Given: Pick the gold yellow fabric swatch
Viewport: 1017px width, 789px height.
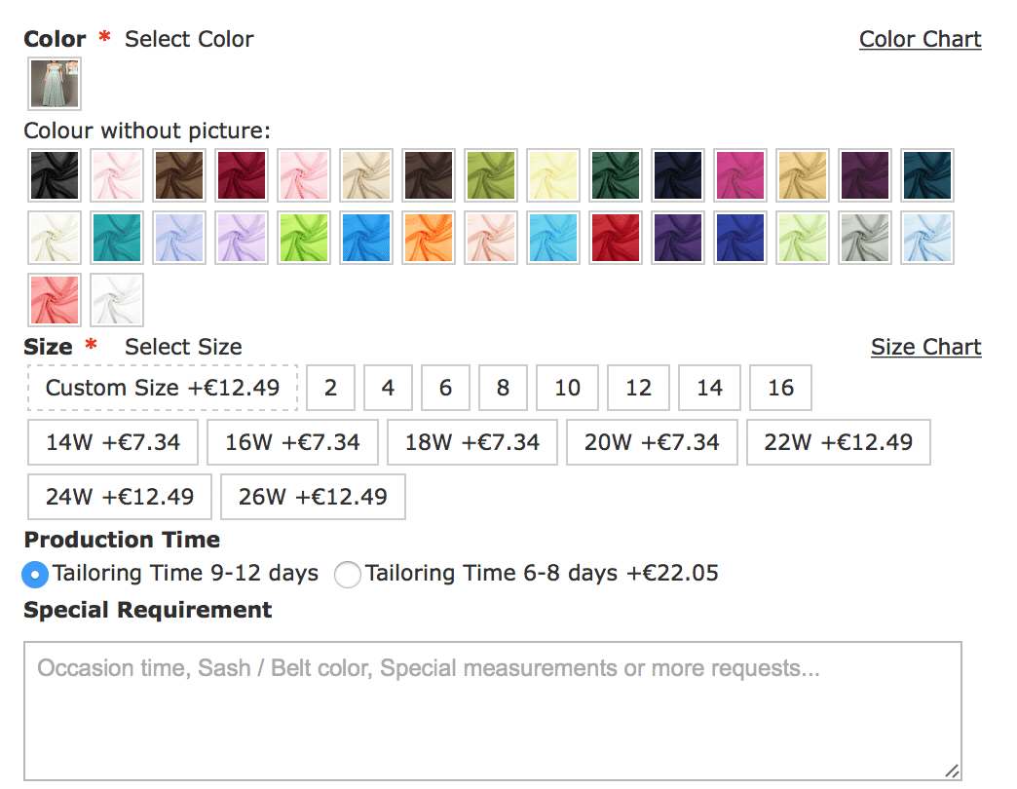Looking at the screenshot, I should point(803,175).
